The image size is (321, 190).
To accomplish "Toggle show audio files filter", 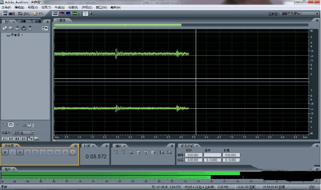I will (4, 139).
